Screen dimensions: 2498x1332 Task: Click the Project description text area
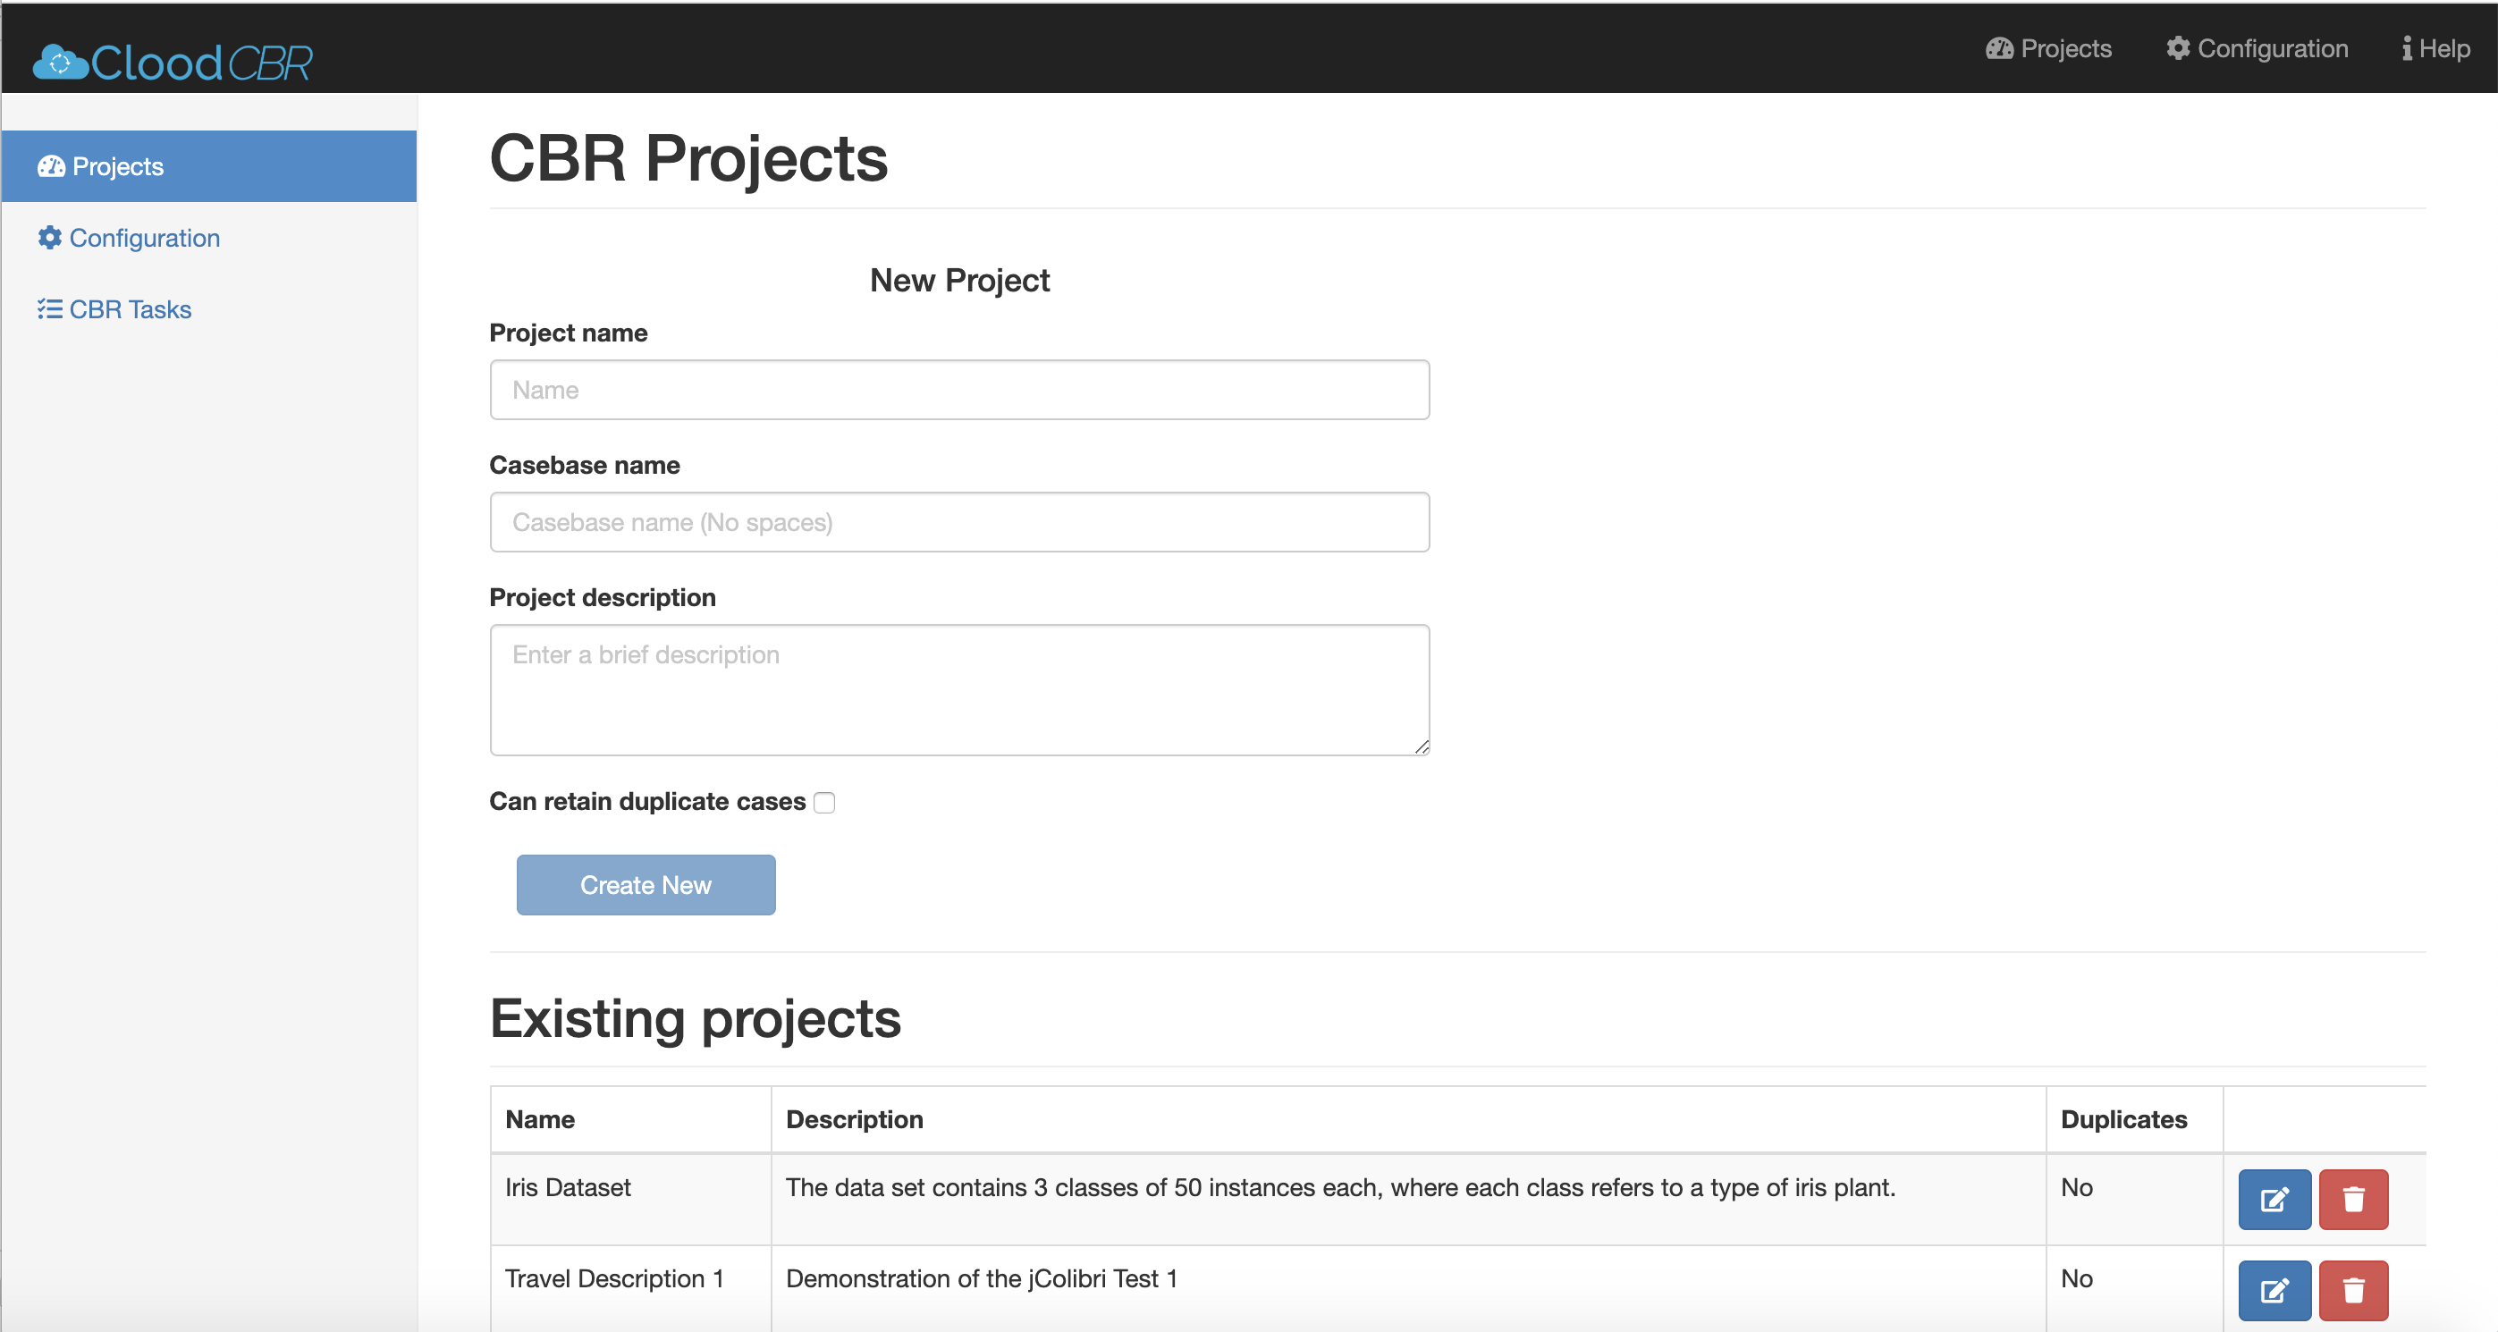[959, 690]
